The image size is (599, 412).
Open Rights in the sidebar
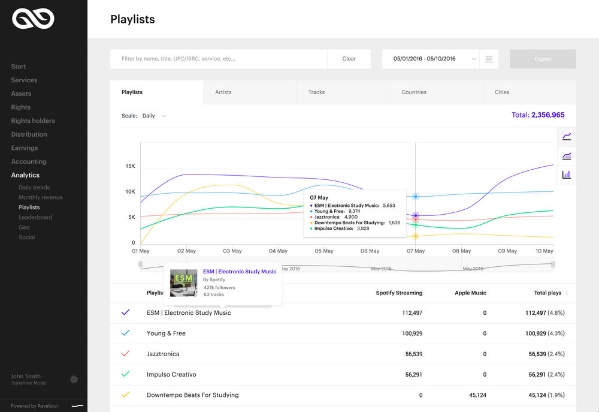point(20,107)
